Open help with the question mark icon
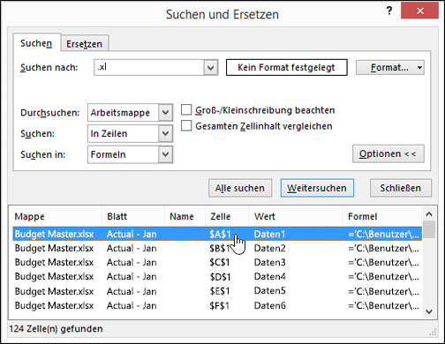 click(389, 11)
